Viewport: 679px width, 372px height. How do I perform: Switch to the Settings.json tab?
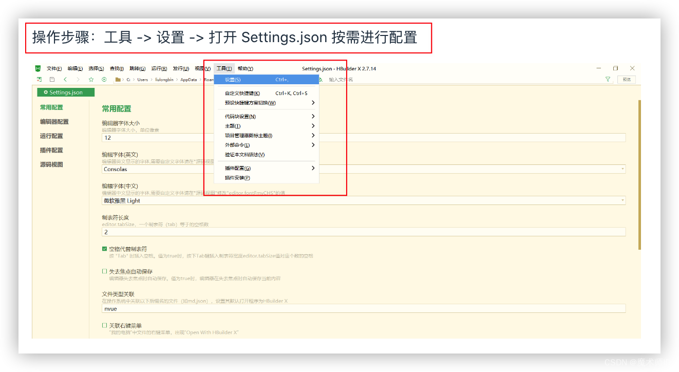66,92
